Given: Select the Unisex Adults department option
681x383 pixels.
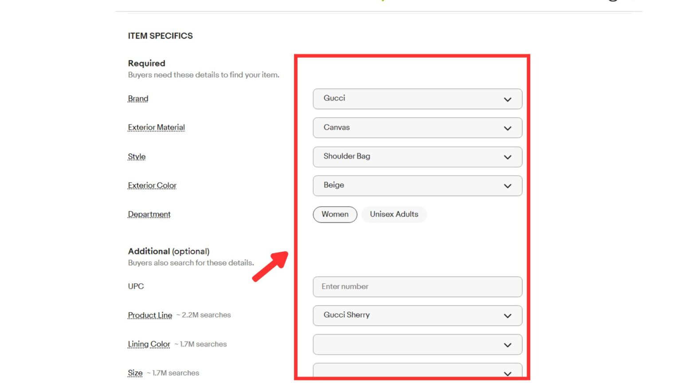Looking at the screenshot, I should pos(394,215).
